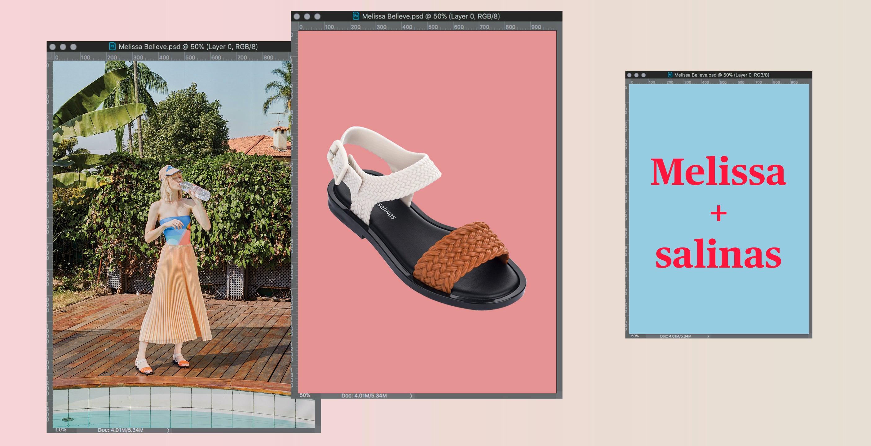The image size is (871, 446).
Task: Click Doc: 4.01M/5.34M info in sandal window
Action: tap(364, 396)
